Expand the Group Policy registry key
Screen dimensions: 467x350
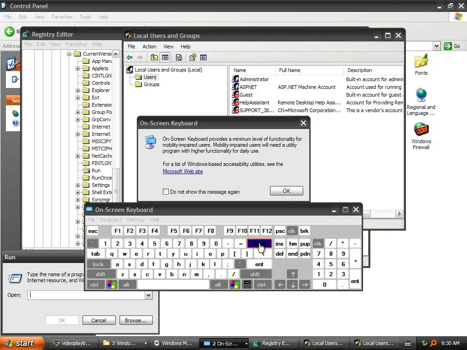78,112
